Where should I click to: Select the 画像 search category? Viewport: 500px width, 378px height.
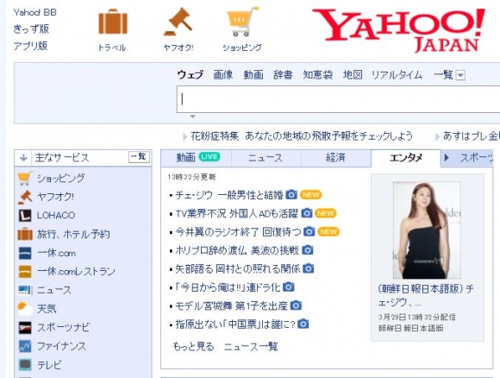point(223,75)
